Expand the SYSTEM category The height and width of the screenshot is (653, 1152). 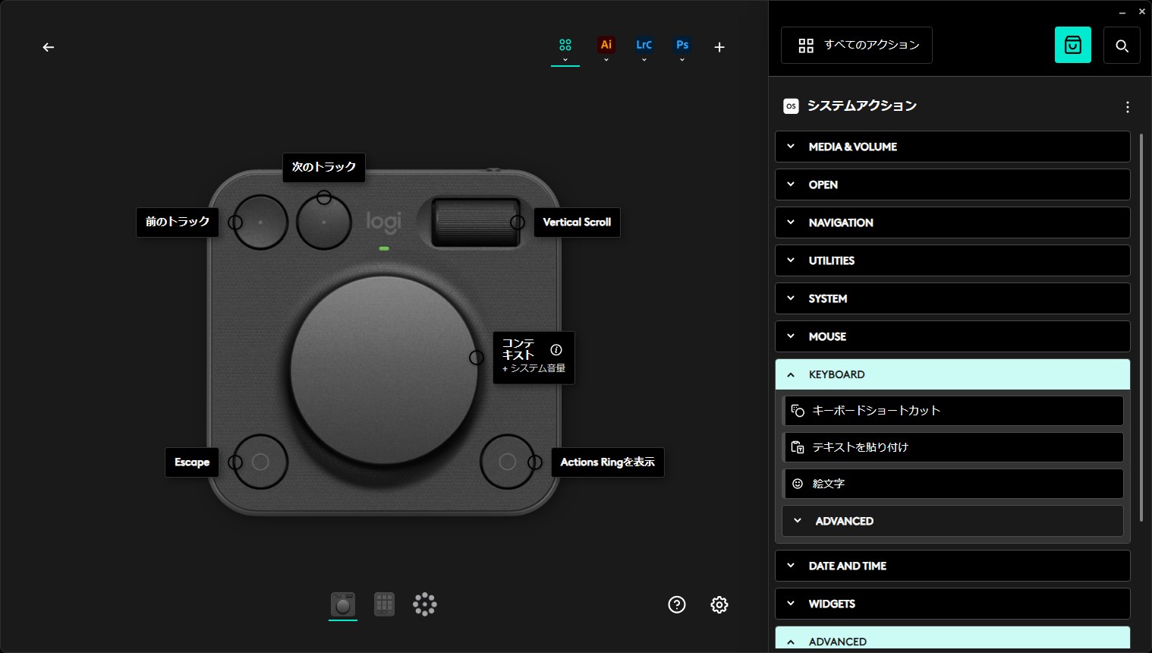pos(952,298)
